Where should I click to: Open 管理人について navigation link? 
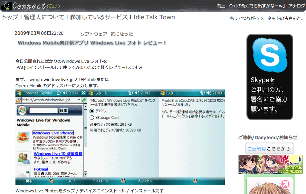click(44, 17)
